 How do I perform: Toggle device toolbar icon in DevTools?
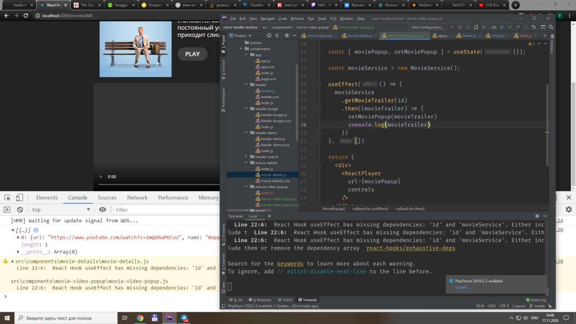coord(19,198)
